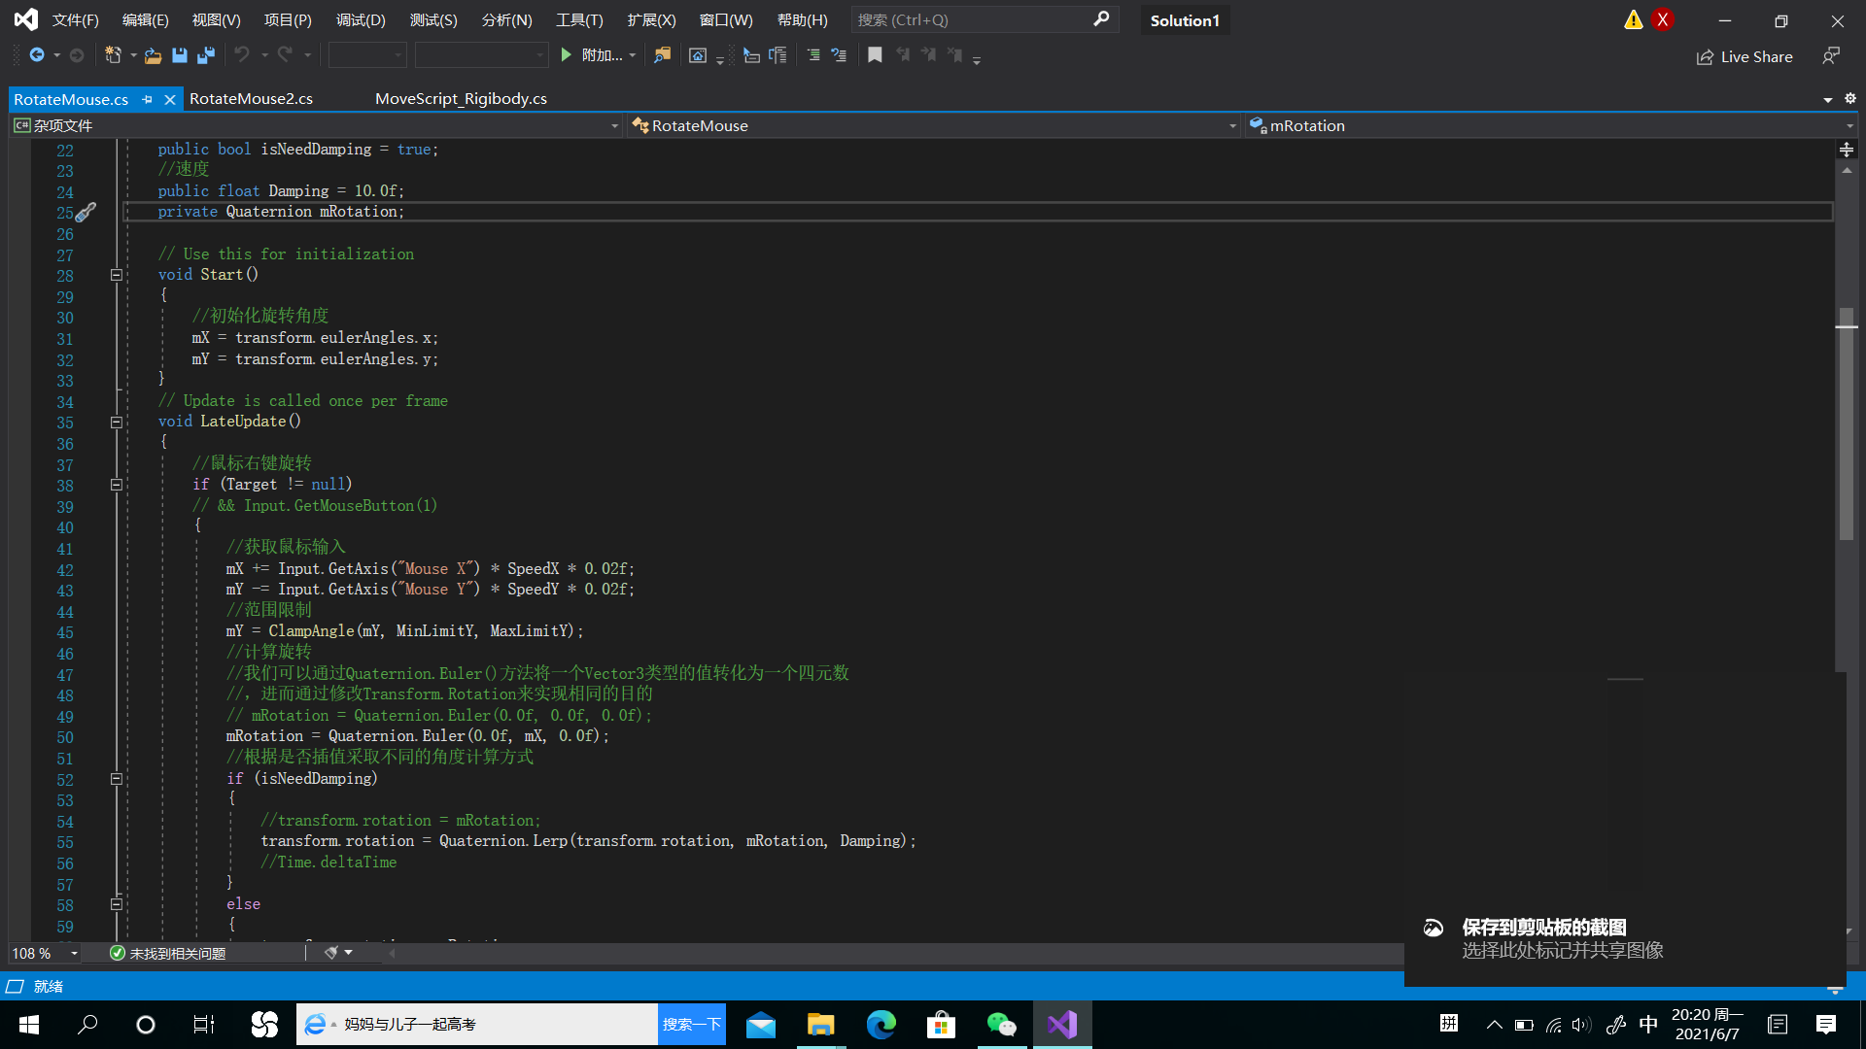Open the 108 % zoom dropdown

(x=74, y=953)
